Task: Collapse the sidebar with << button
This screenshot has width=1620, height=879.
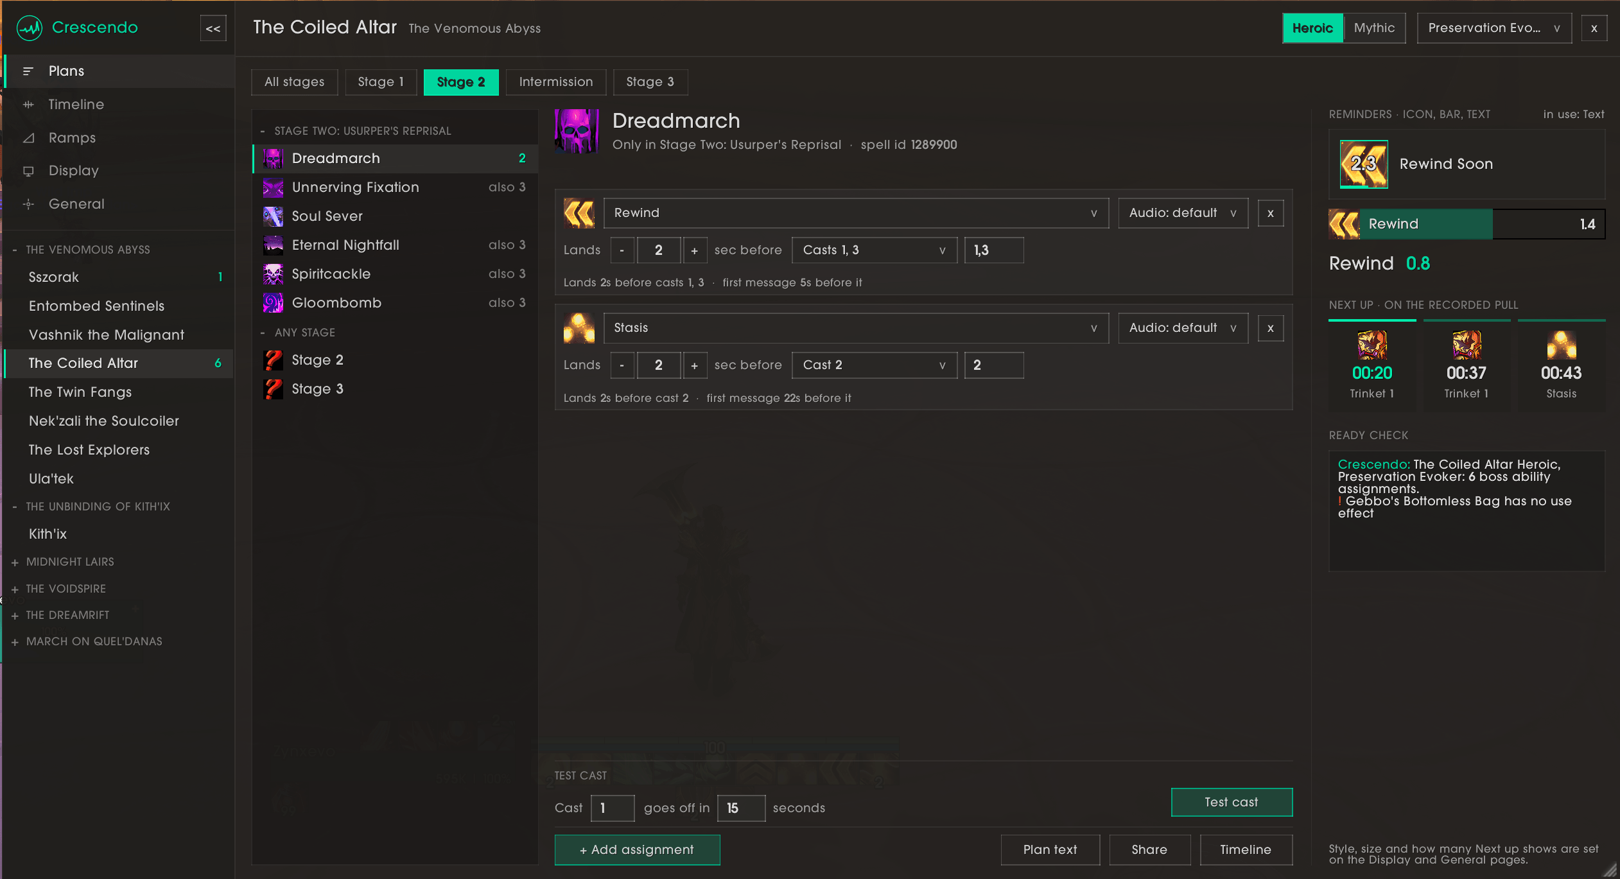Action: 213,28
